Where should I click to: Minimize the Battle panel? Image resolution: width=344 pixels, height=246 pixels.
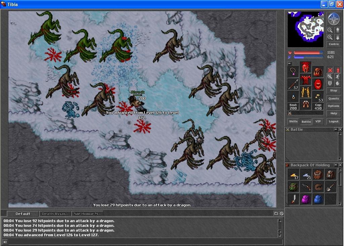click(x=336, y=129)
